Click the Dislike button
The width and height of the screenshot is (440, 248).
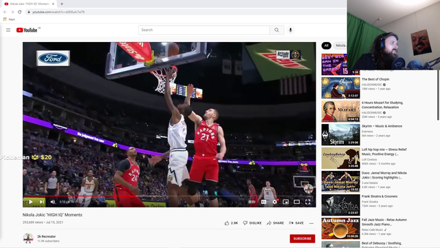pos(252,223)
